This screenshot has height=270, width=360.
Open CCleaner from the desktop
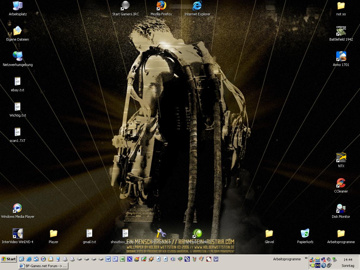point(341,183)
